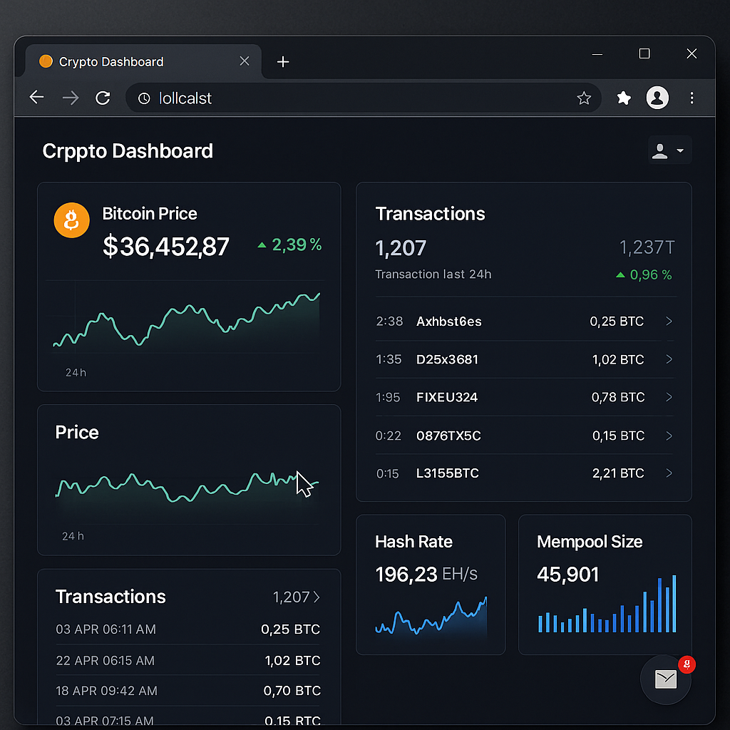Viewport: 730px width, 730px height.
Task: Open browser profile avatar
Action: click(x=657, y=98)
